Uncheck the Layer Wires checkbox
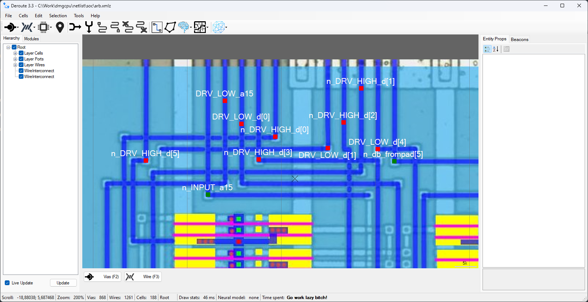 pos(21,65)
